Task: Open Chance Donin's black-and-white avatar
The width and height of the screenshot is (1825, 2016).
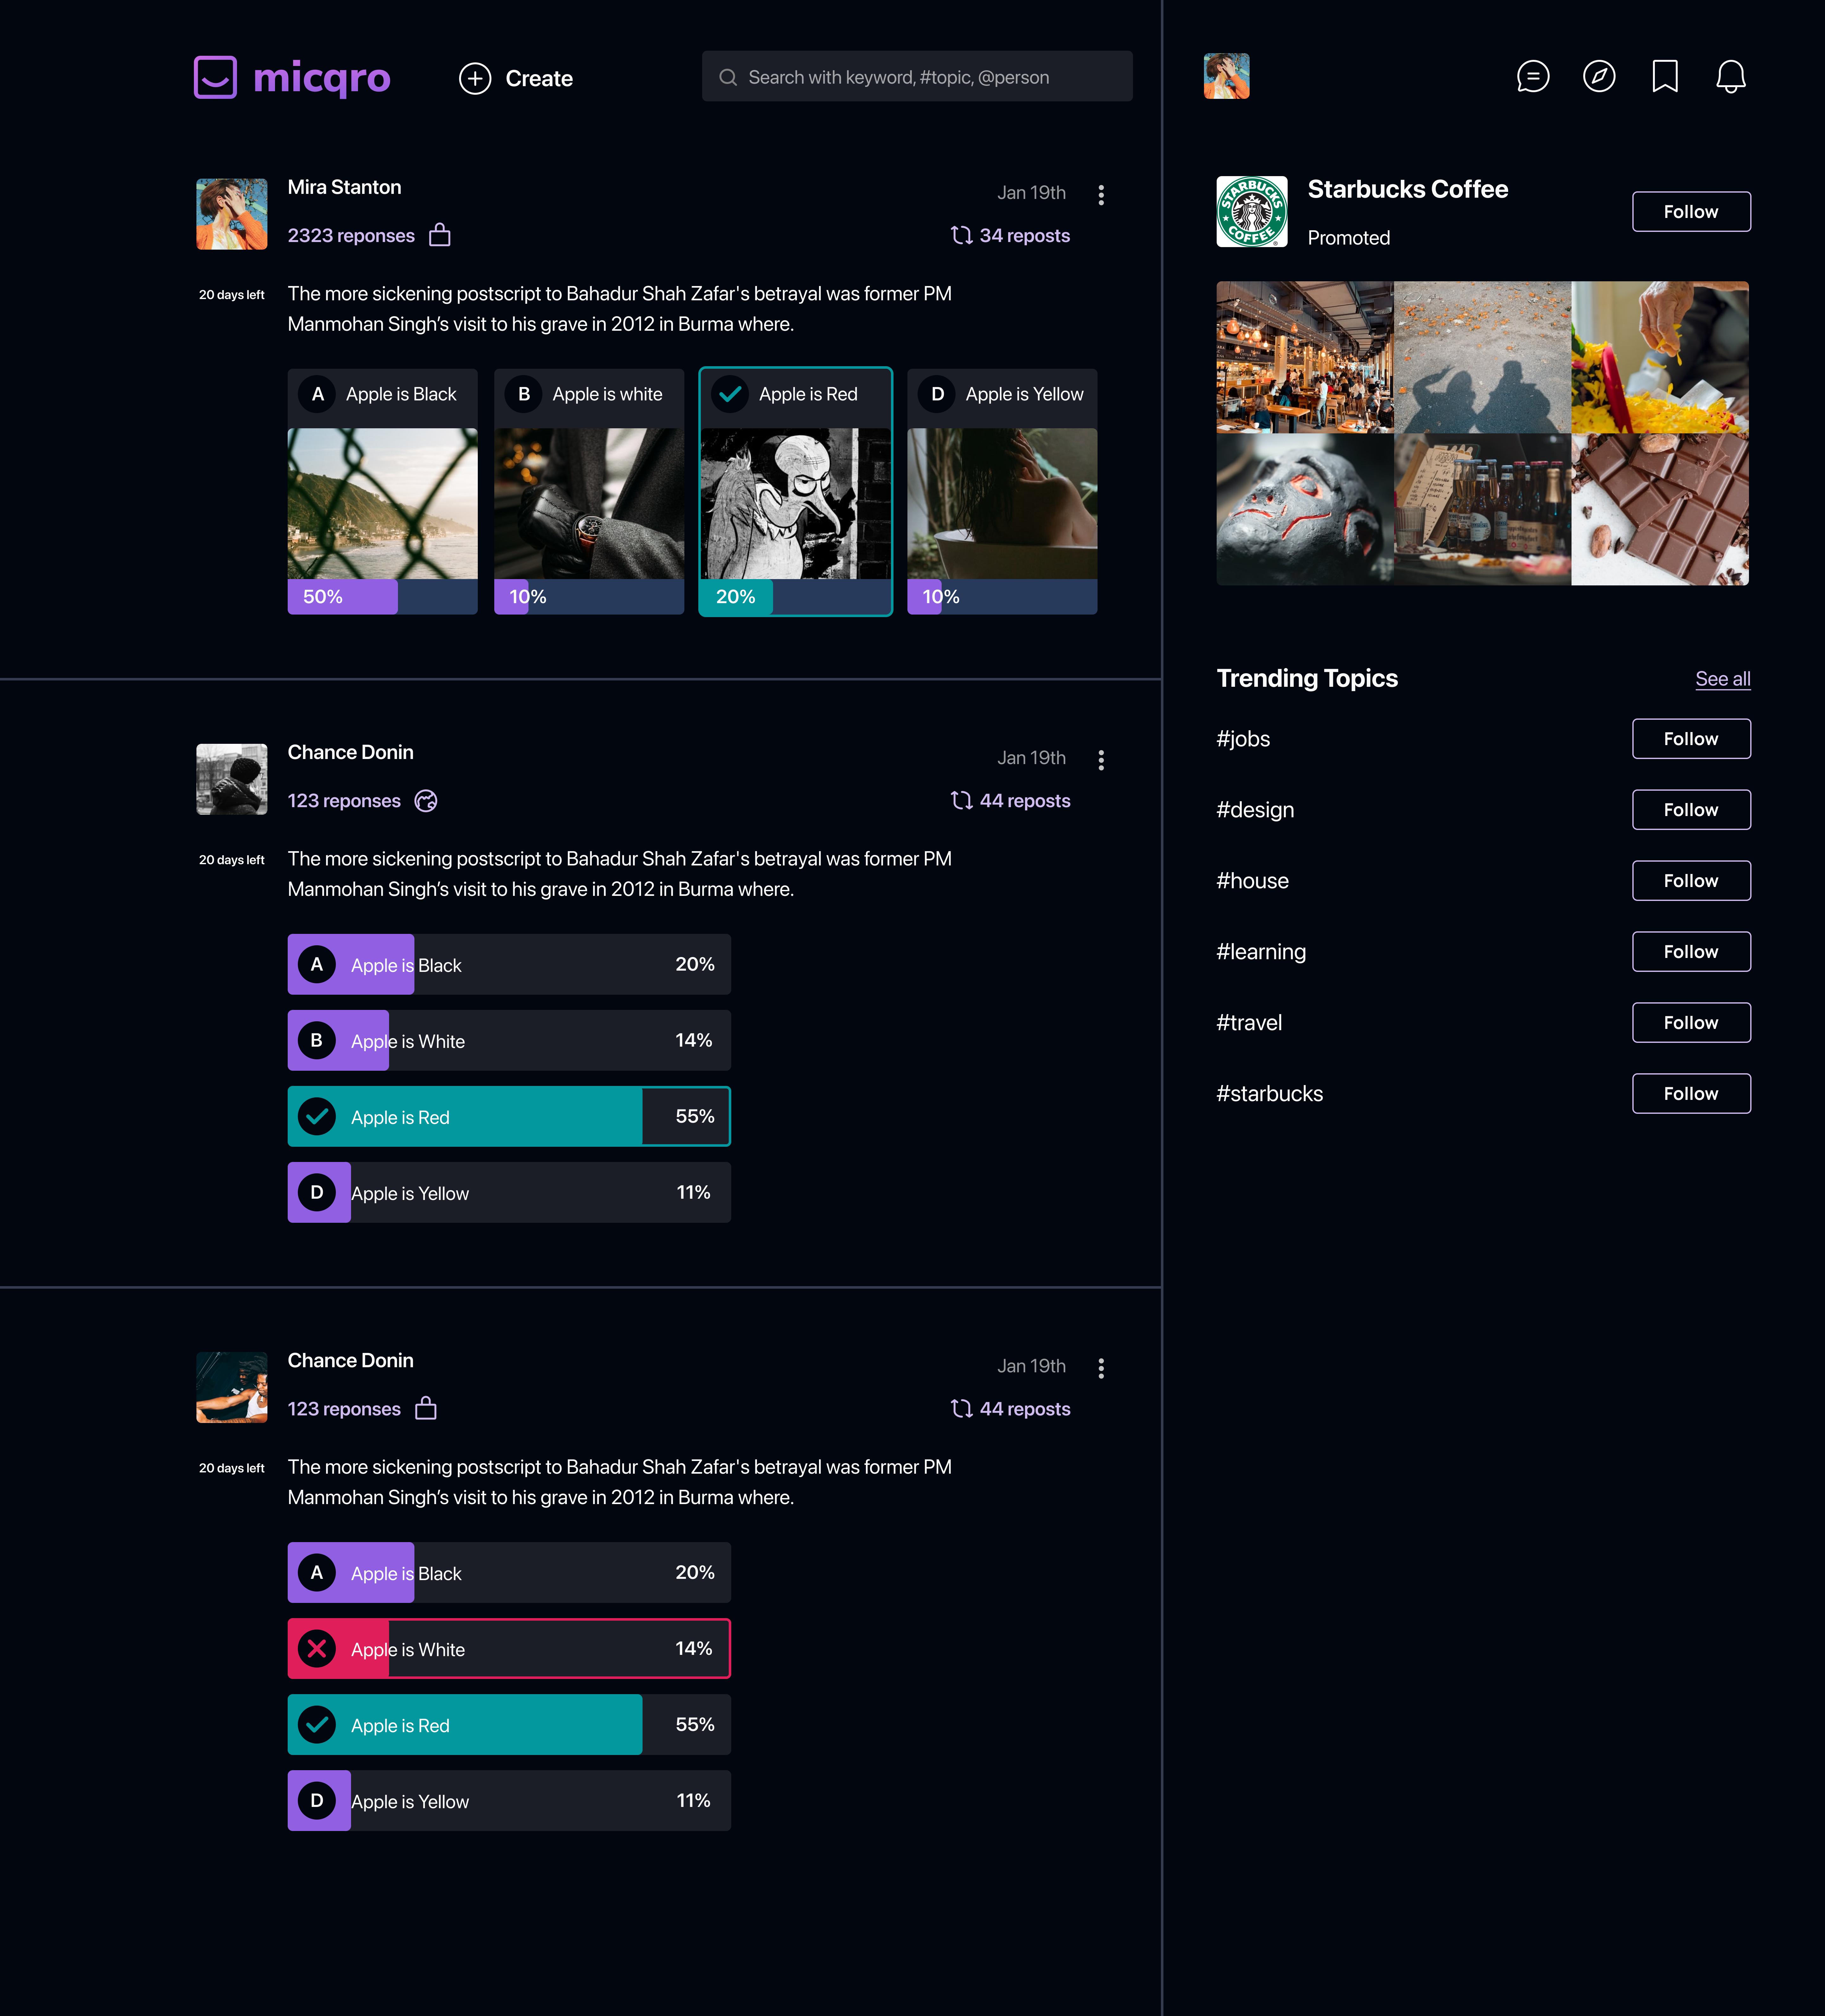Action: pyautogui.click(x=232, y=779)
